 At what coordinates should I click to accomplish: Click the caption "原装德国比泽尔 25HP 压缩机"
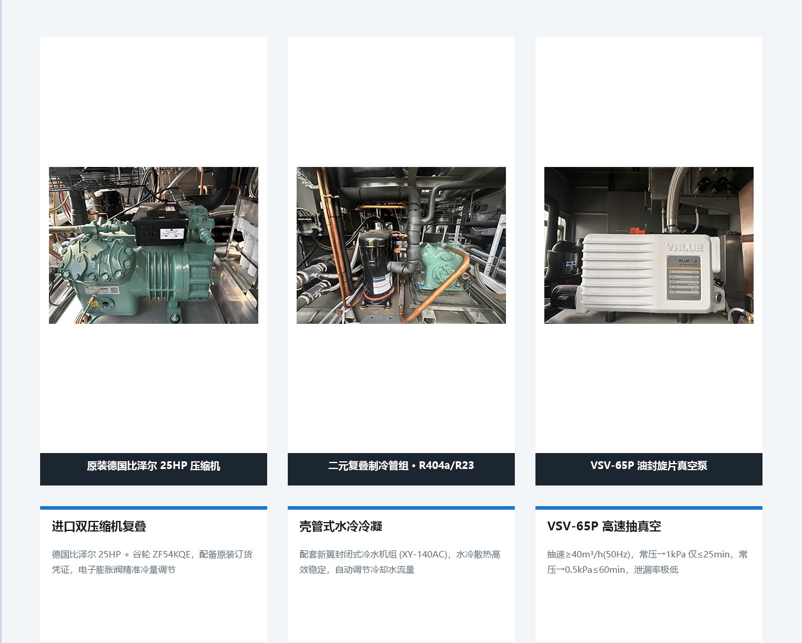(x=153, y=466)
